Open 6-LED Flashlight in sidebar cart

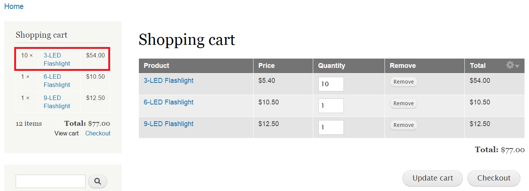pyautogui.click(x=57, y=81)
